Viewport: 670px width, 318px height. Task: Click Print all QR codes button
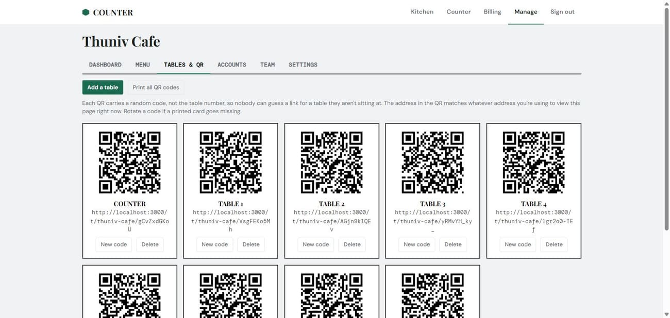(156, 87)
